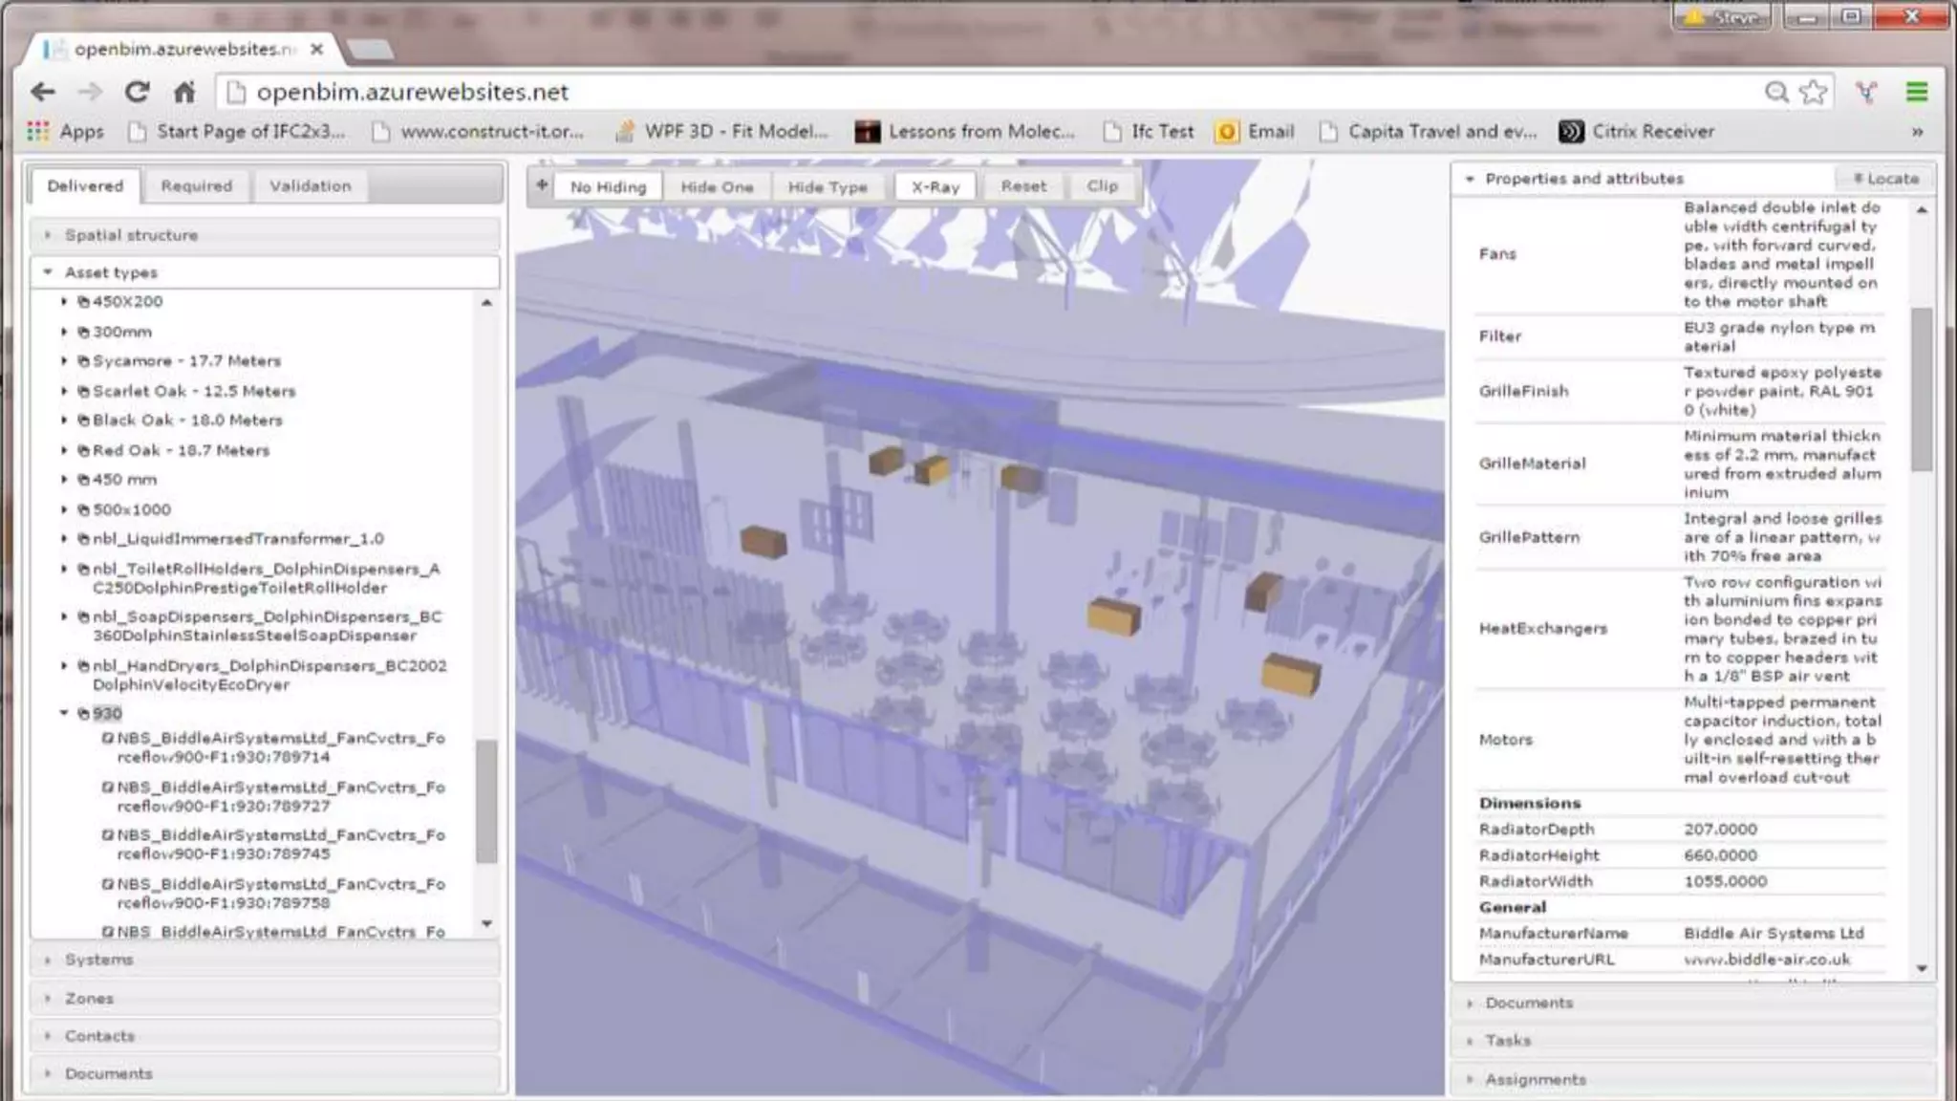The width and height of the screenshot is (1957, 1101).
Task: Collapse the 930 asset type node
Action: tap(64, 713)
